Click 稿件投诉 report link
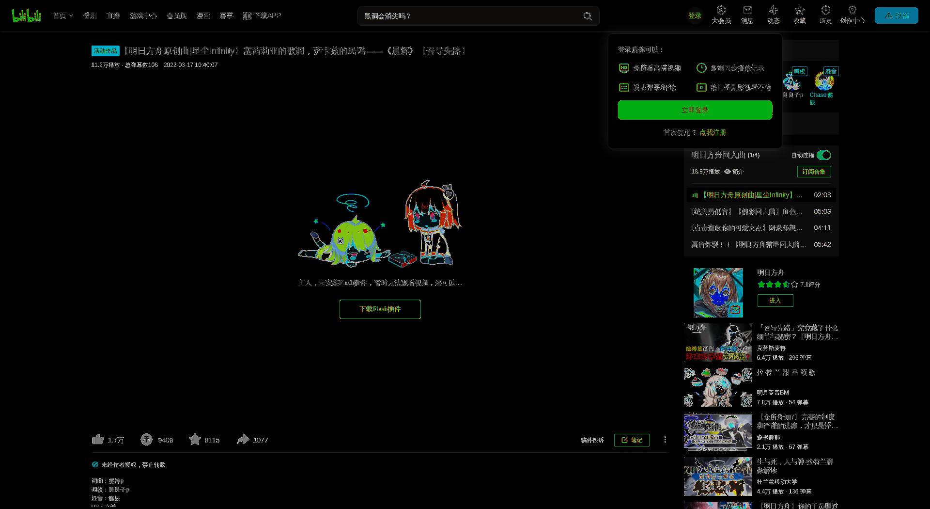Image resolution: width=930 pixels, height=509 pixels. (x=592, y=440)
